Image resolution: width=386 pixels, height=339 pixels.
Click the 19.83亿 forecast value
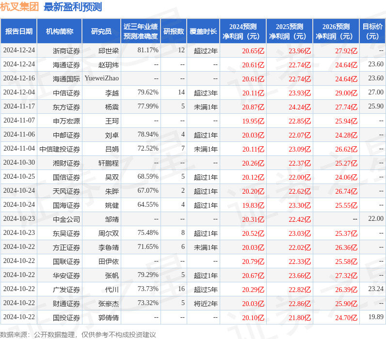(253, 205)
